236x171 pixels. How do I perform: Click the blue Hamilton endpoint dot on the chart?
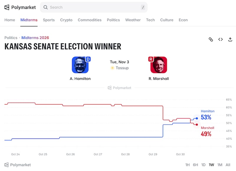pos(197,118)
